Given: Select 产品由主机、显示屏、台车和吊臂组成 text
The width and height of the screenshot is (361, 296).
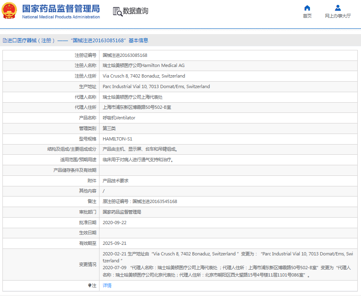Looking at the screenshot, I should [x=141, y=149].
